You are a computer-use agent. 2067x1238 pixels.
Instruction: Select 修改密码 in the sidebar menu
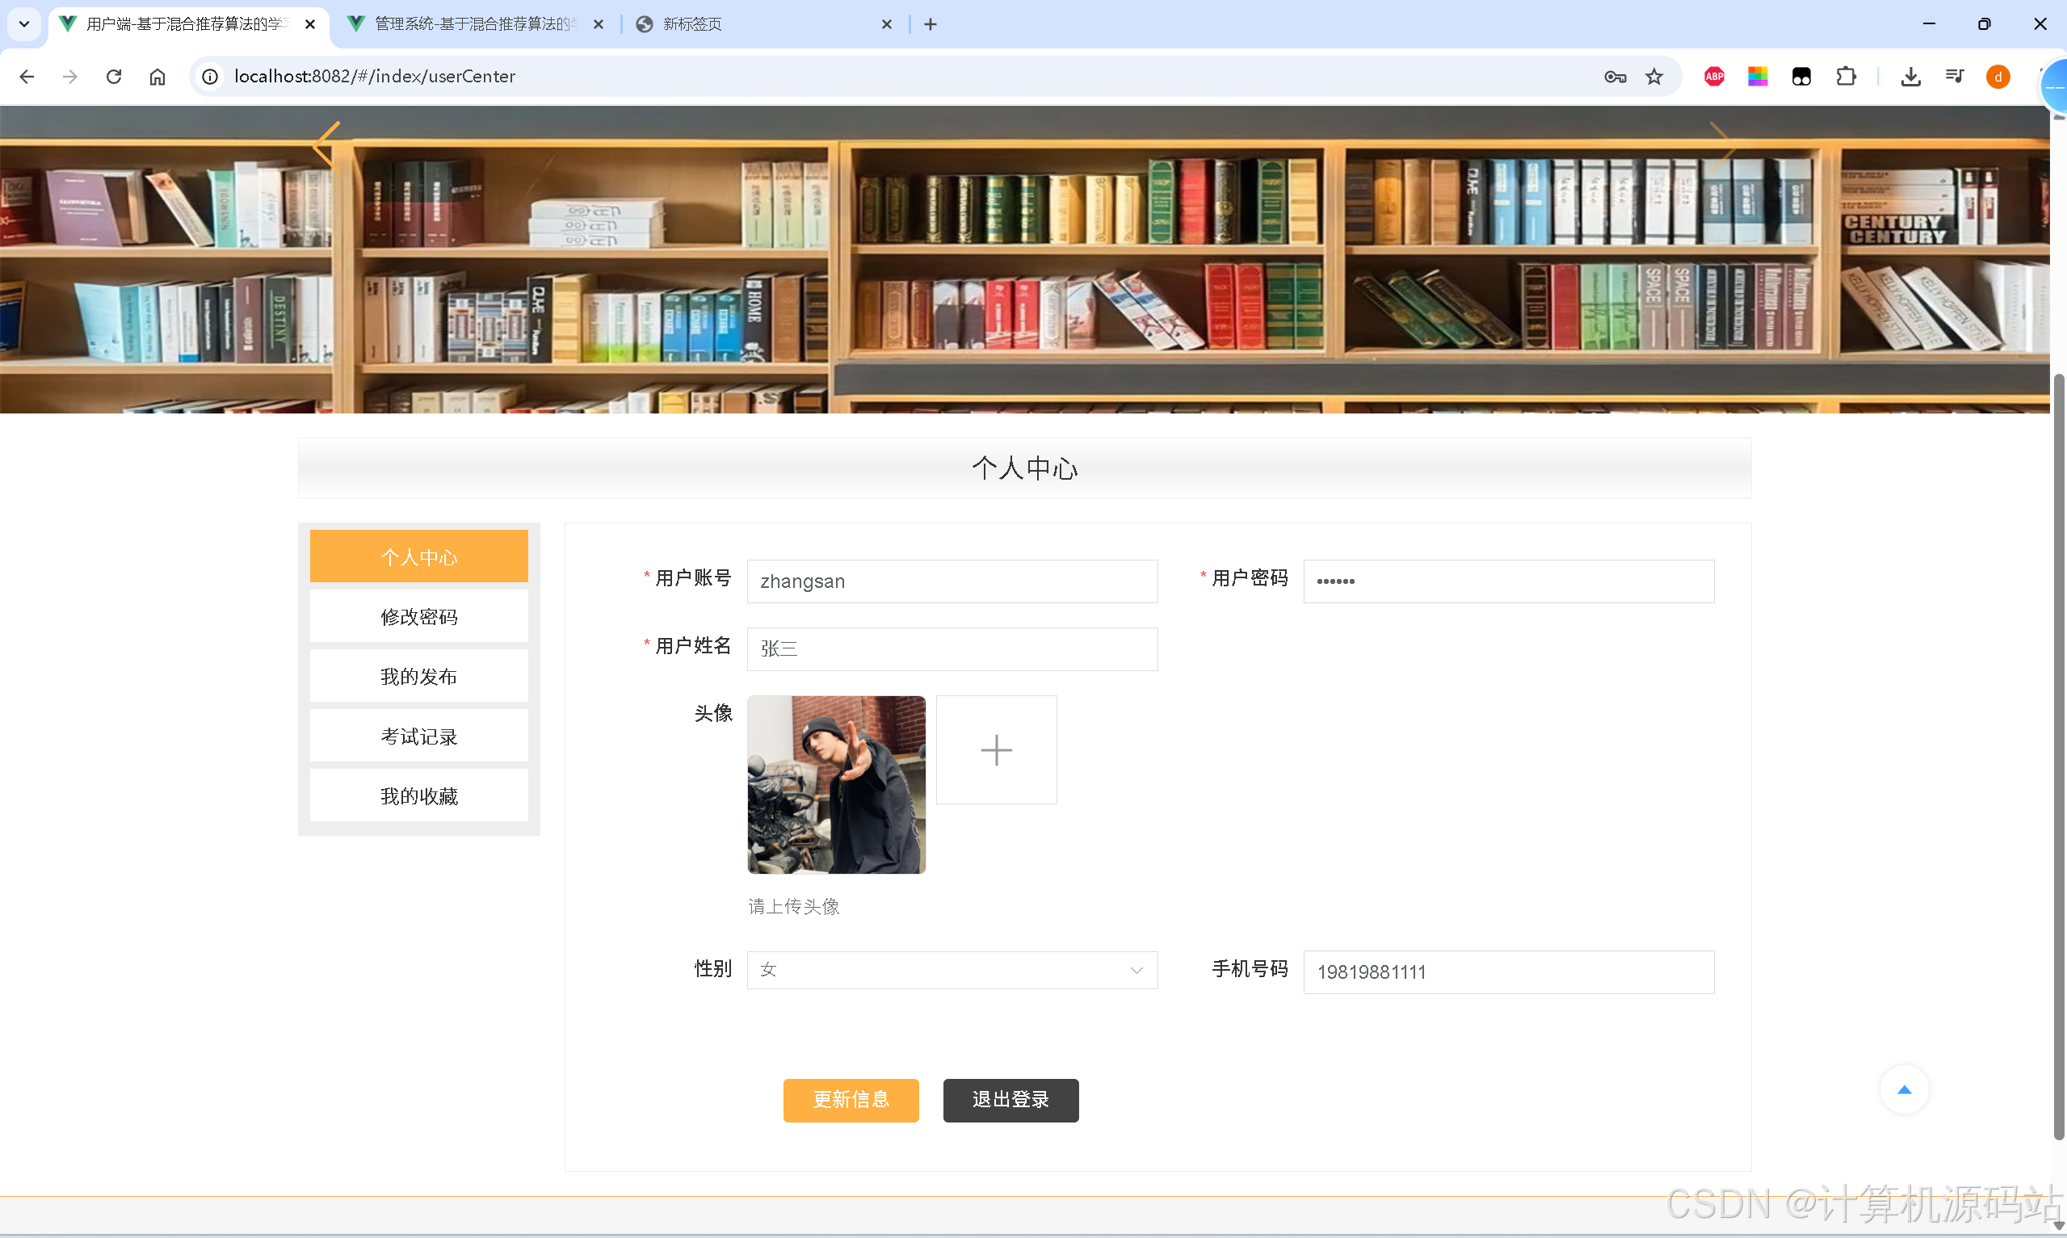pyautogui.click(x=418, y=615)
